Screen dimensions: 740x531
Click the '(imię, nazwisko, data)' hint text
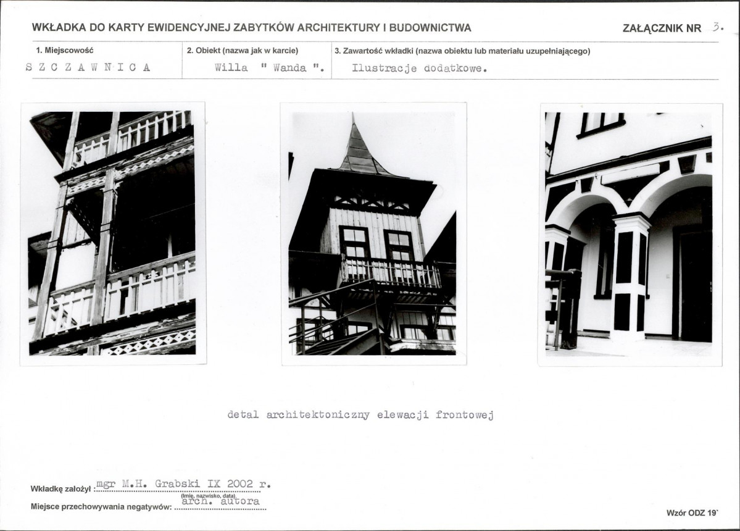tap(208, 496)
